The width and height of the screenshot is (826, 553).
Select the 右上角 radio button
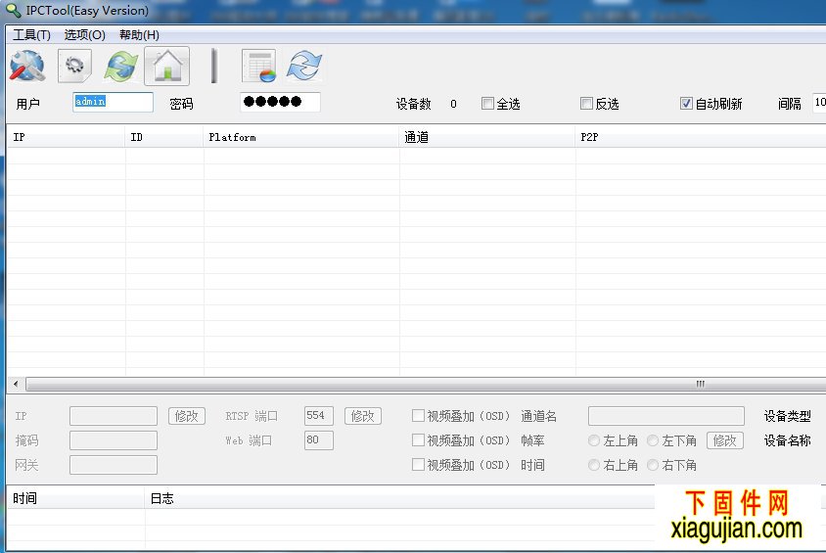point(594,465)
